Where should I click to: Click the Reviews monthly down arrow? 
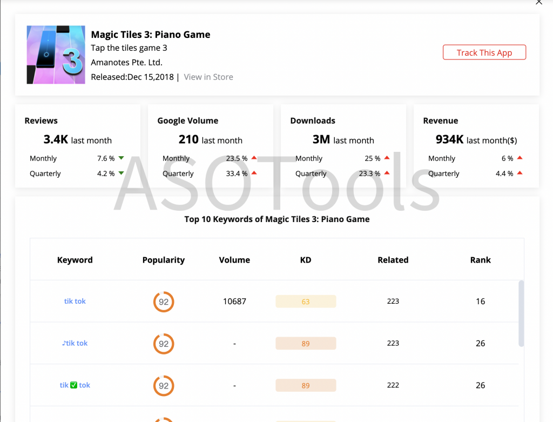122,158
